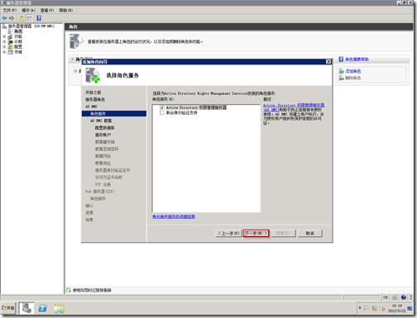Click the 存储 storage tree icon
Image resolution: width=417 pixels, height=318 pixels.
point(11,52)
